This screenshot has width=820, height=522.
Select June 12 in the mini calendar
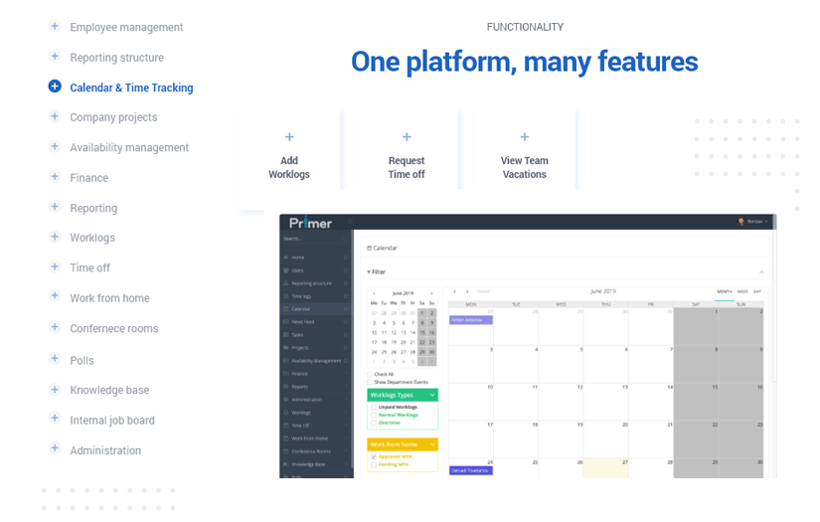[394, 333]
